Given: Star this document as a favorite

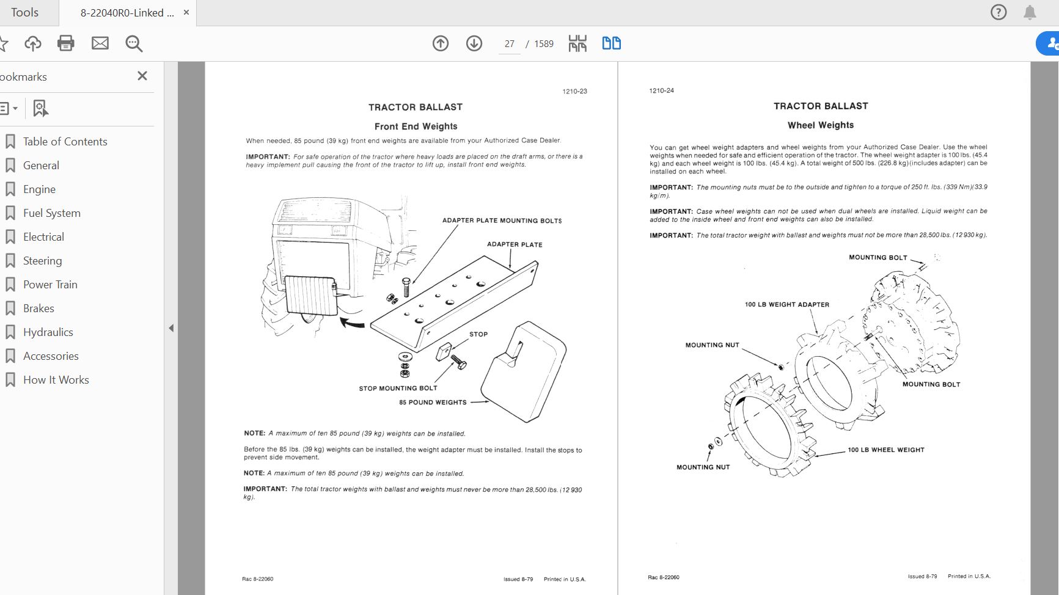Looking at the screenshot, I should point(5,43).
